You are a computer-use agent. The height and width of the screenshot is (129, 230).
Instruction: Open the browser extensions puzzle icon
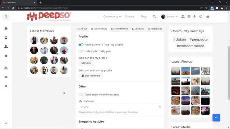[x=217, y=8]
